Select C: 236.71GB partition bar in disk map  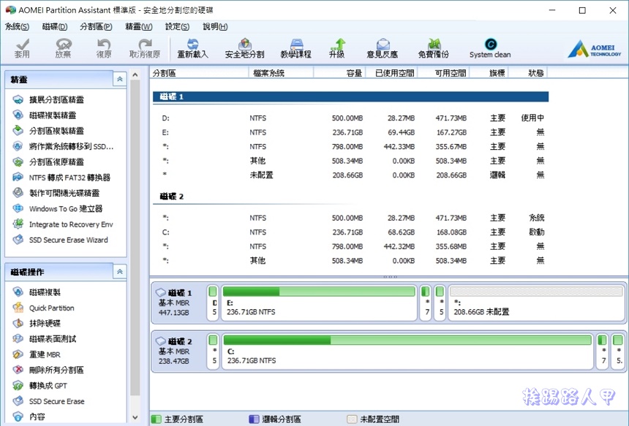coord(407,351)
